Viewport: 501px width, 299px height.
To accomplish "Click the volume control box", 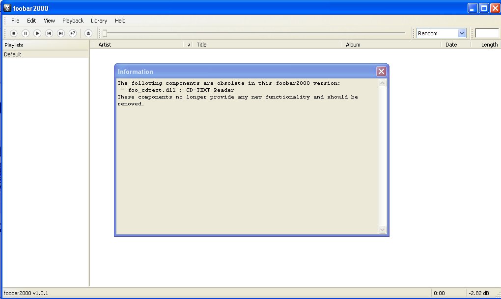I will 487,33.
